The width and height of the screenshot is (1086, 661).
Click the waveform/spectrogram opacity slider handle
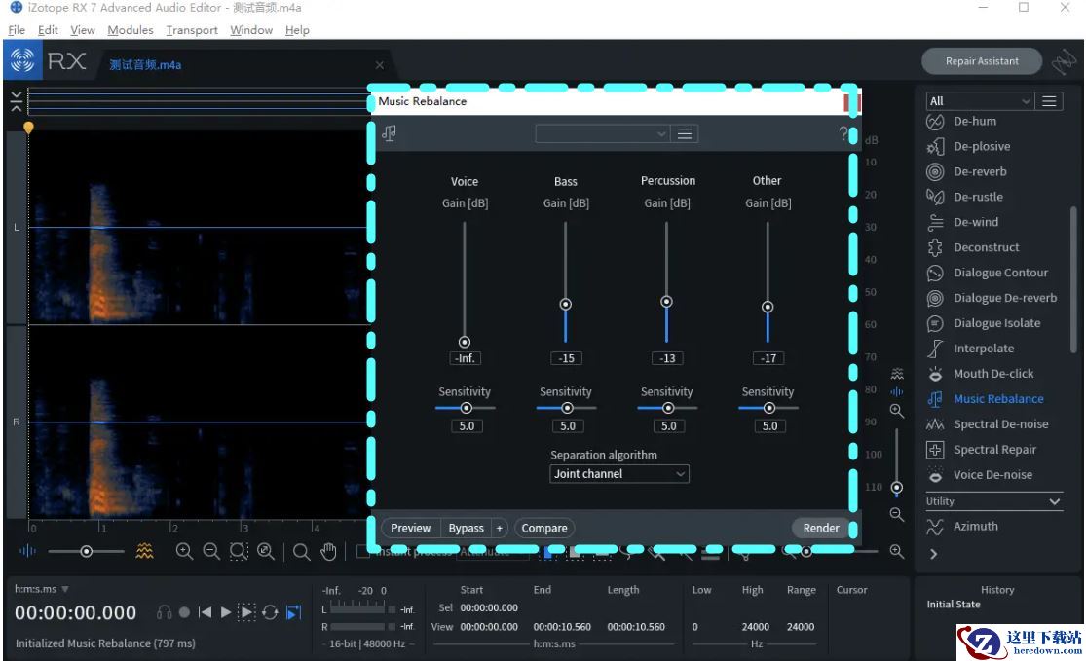(86, 552)
